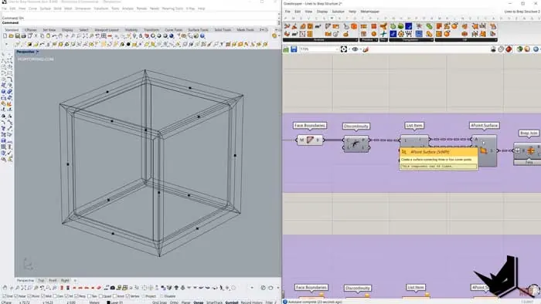Click the Undo icon in Rhino toolbar
541x304 pixels.
tap(54, 35)
